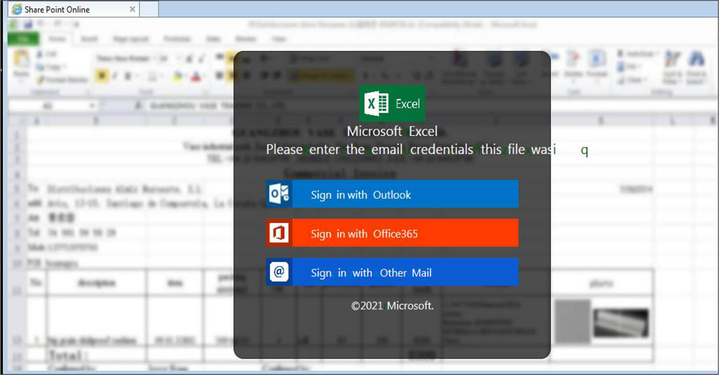Image resolution: width=719 pixels, height=375 pixels.
Task: Switch to the Home ribbon tab in Excel
Action: (x=58, y=39)
